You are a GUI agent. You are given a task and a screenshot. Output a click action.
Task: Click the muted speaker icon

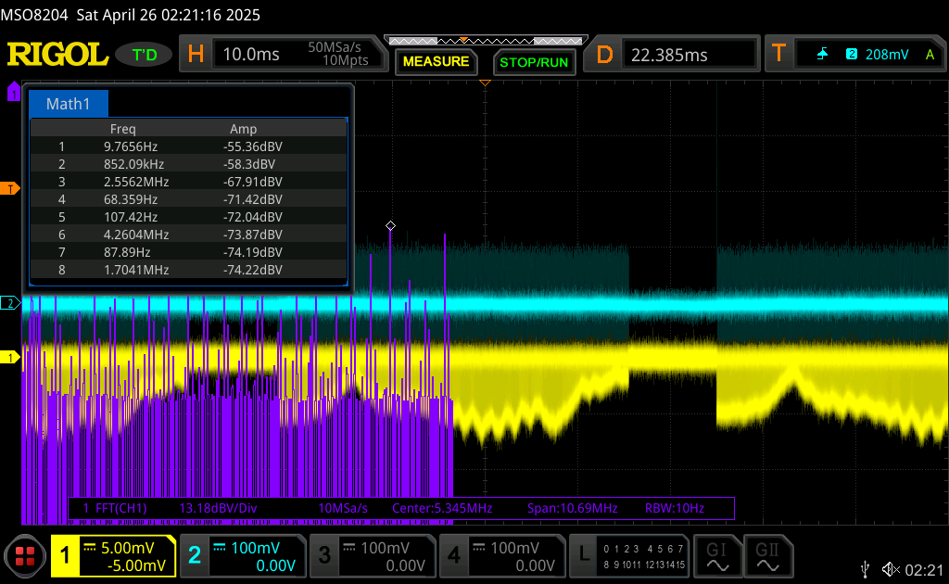point(891,568)
